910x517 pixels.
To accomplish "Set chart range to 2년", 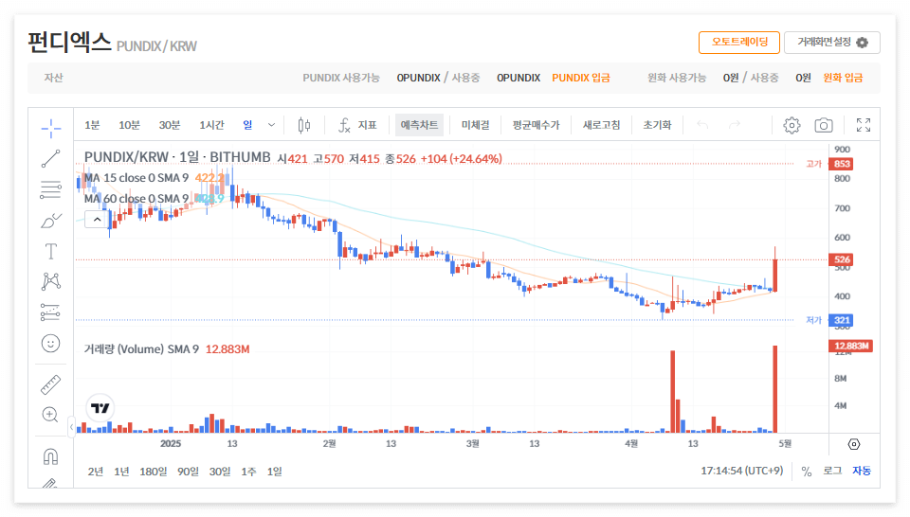I will coord(96,472).
